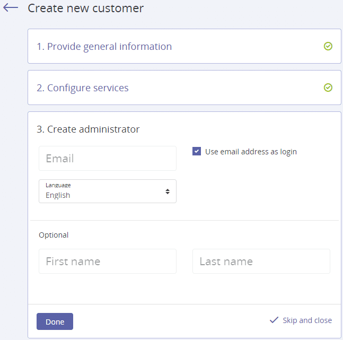The width and height of the screenshot is (343, 340).
Task: Open the Language dropdown set to English
Action: [x=108, y=191]
